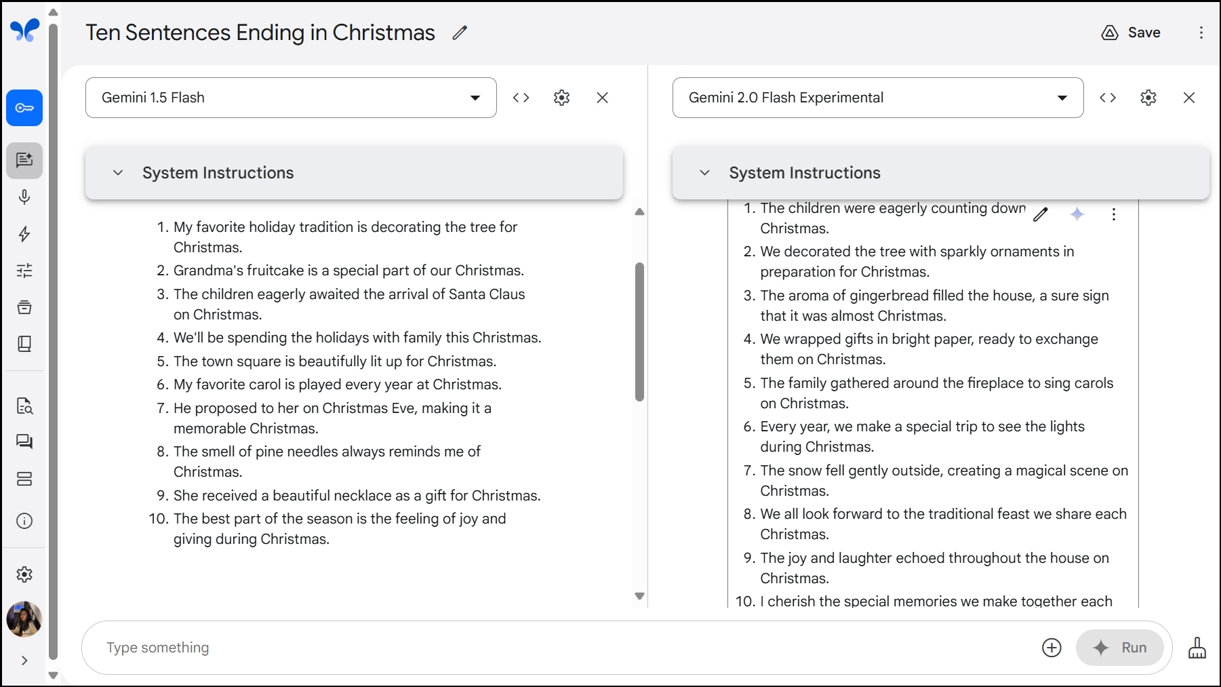Viewport: 1221px width, 687px height.
Task: Show code for Gemini 1.5 Flash panel
Action: 521,98
